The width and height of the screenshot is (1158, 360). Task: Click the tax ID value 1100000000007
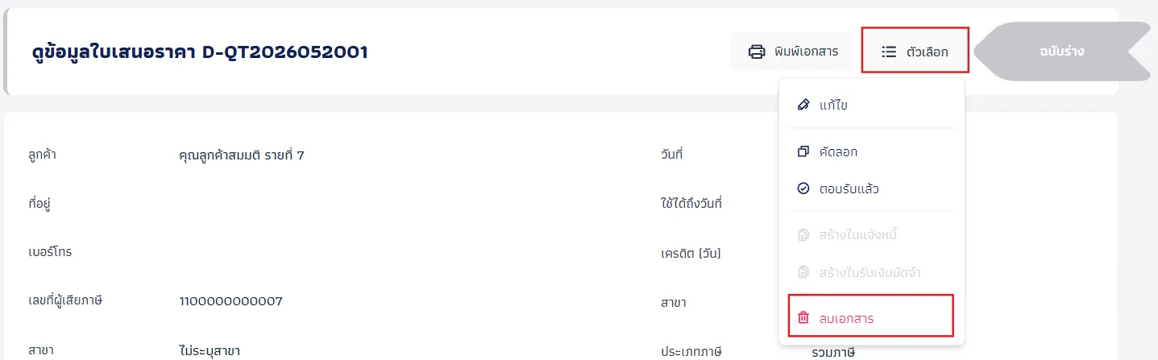(x=230, y=301)
